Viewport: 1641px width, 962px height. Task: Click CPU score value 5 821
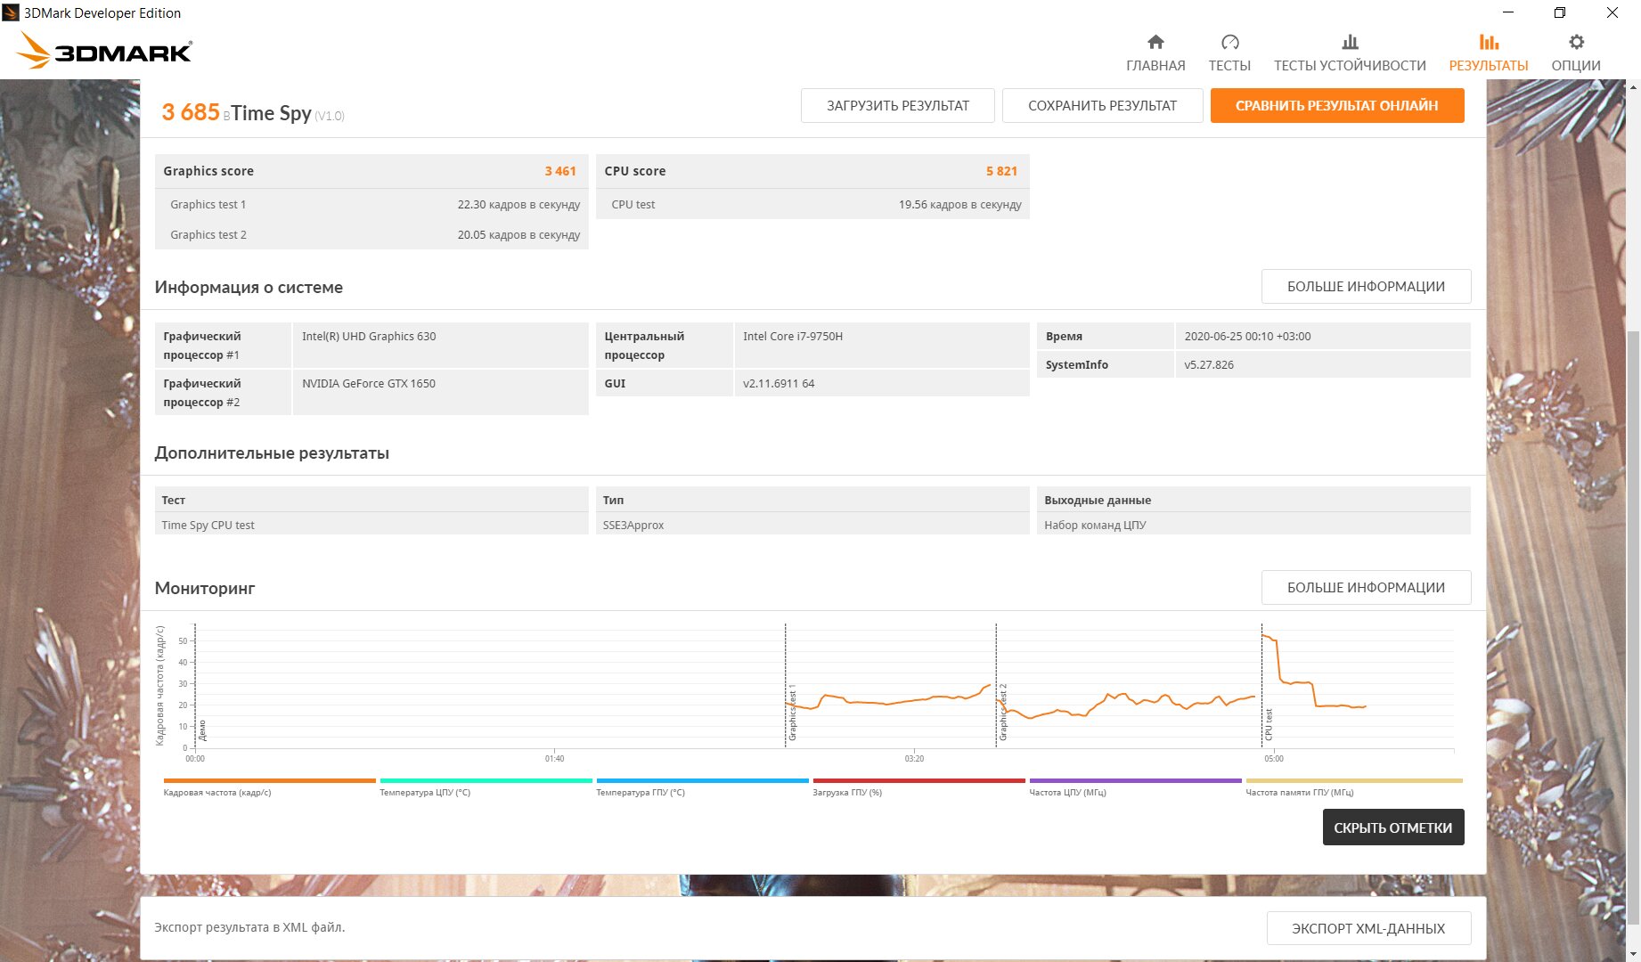click(x=1001, y=171)
